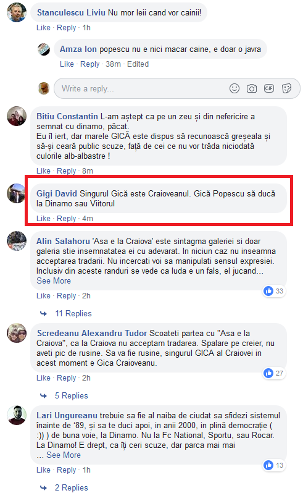View the 33 likes reaction on Alin Salahoru's comment
Image resolution: width=303 pixels, height=493 pixels.
pos(273,291)
